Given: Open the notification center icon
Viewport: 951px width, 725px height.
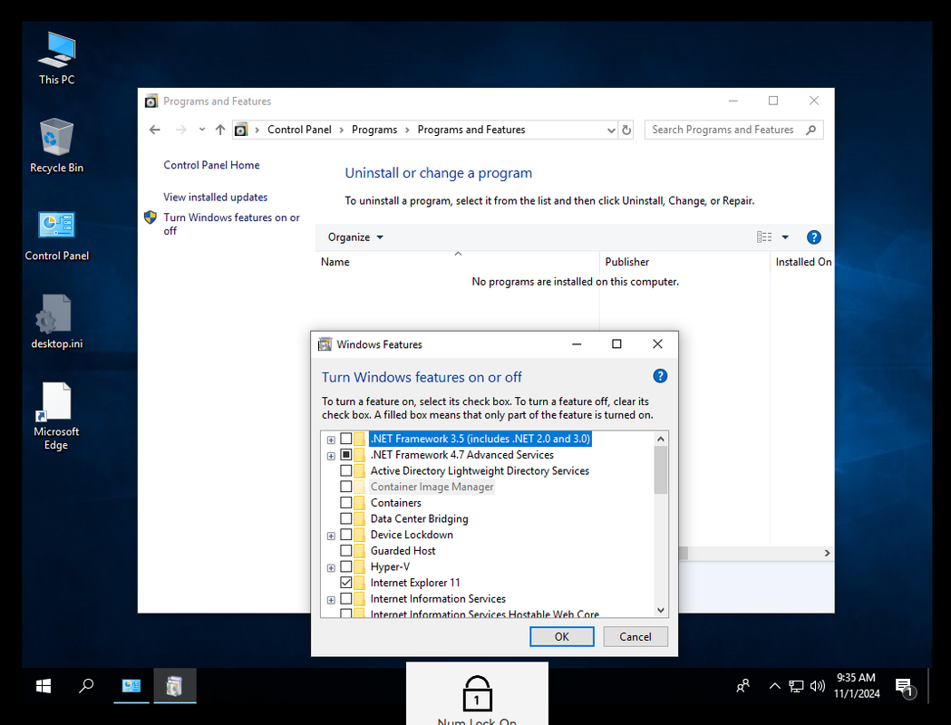Looking at the screenshot, I should pos(905,688).
